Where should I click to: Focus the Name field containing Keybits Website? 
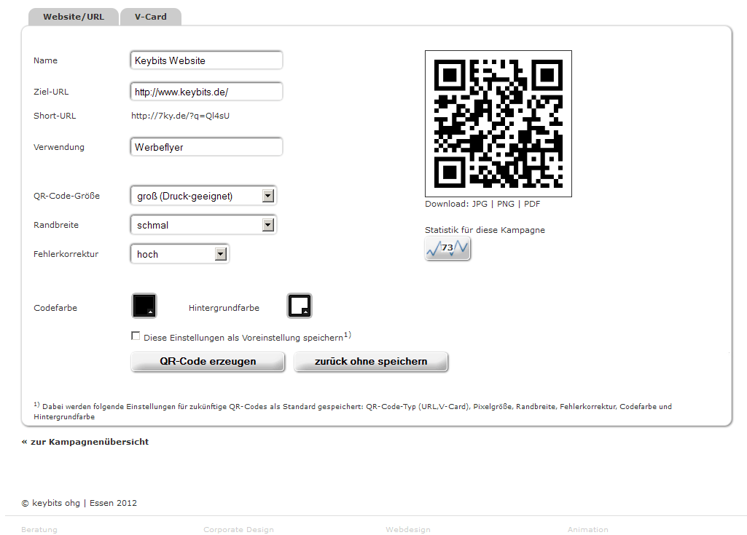coord(206,60)
